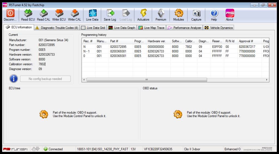The height and width of the screenshot is (154, 279).
Task: Open Help from the toolbar
Action: (214, 13)
